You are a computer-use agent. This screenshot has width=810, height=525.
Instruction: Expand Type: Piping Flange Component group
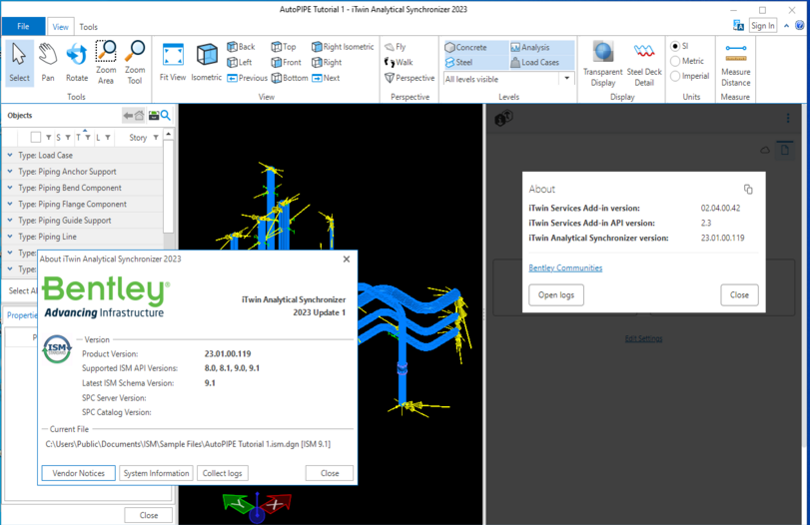pos(10,204)
